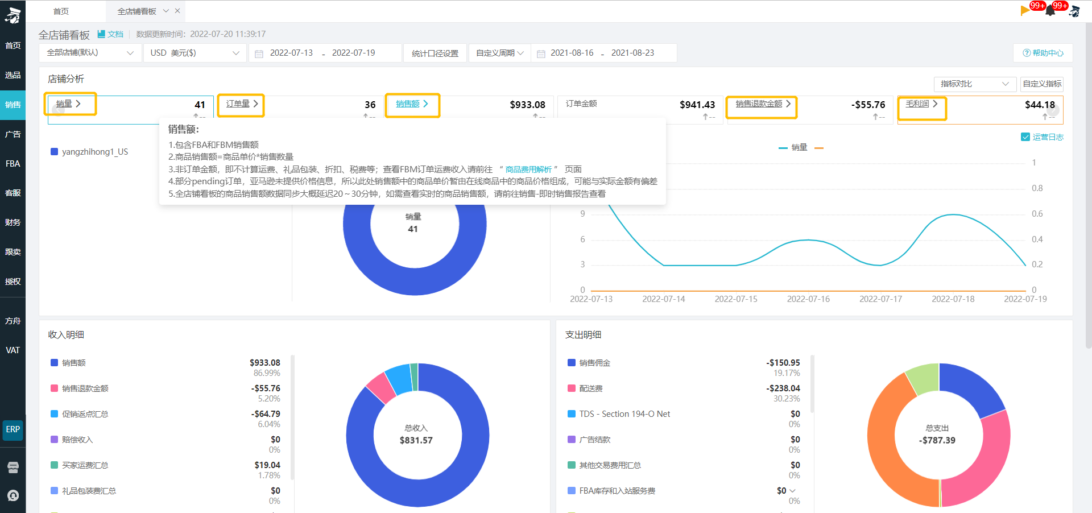The width and height of the screenshot is (1092, 513).
Task: Open the user avatar icon at top right
Action: tap(1074, 11)
